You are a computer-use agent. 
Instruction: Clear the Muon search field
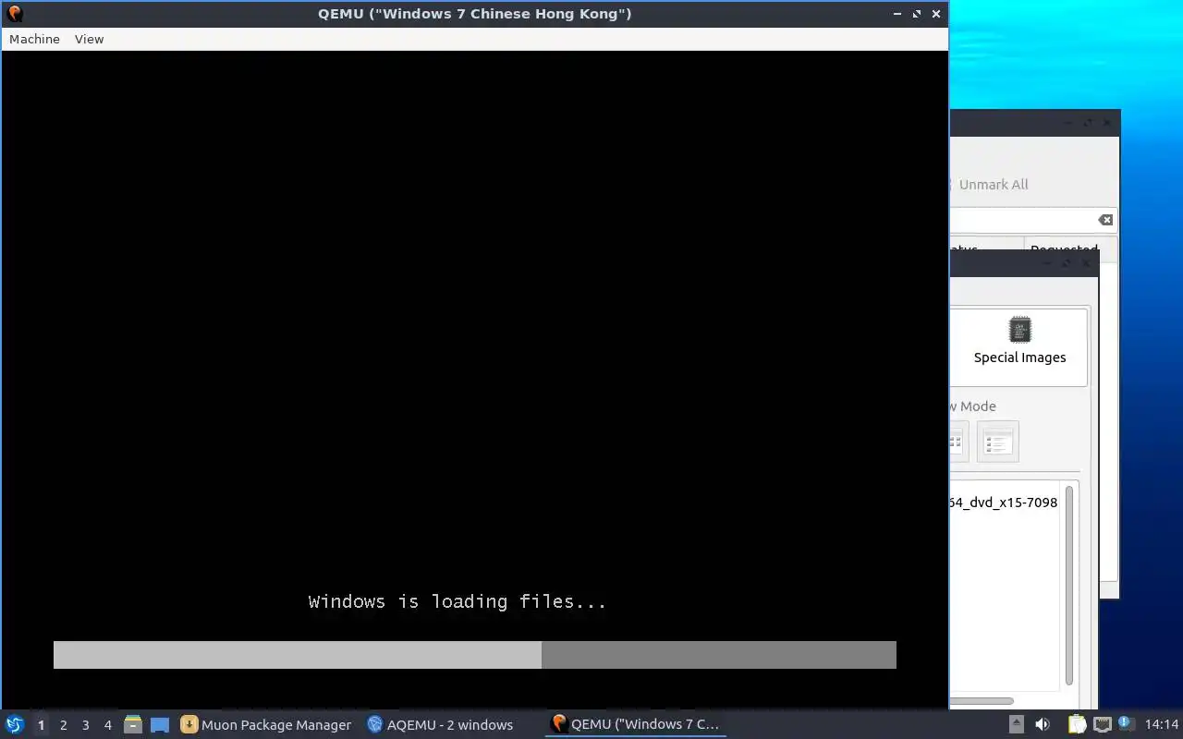pyautogui.click(x=1105, y=220)
